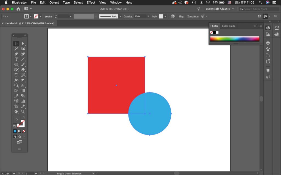
Task: Open the Basic brush definition dropdown
Action: click(x=120, y=16)
